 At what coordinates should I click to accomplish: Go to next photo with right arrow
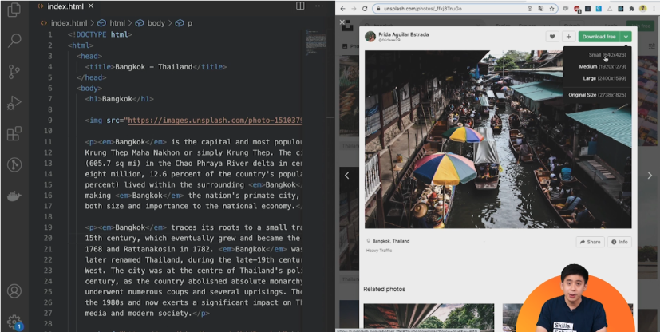[650, 176]
